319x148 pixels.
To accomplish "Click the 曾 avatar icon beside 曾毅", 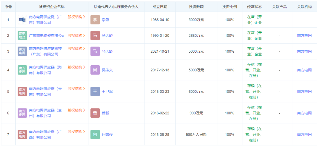I will (95, 113).
